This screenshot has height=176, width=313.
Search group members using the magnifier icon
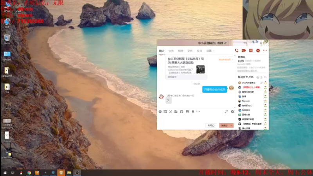pos(265,77)
